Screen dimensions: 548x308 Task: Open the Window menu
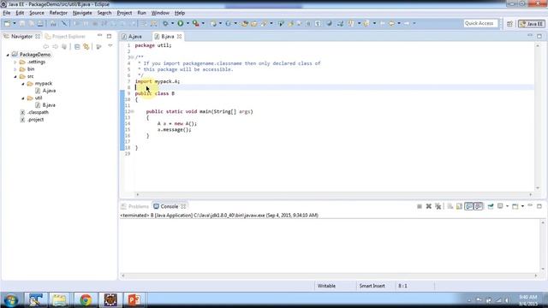point(160,13)
